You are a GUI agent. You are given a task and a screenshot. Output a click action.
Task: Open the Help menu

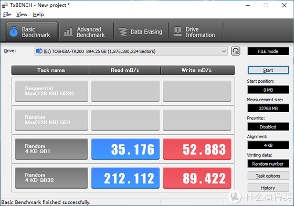(38, 15)
